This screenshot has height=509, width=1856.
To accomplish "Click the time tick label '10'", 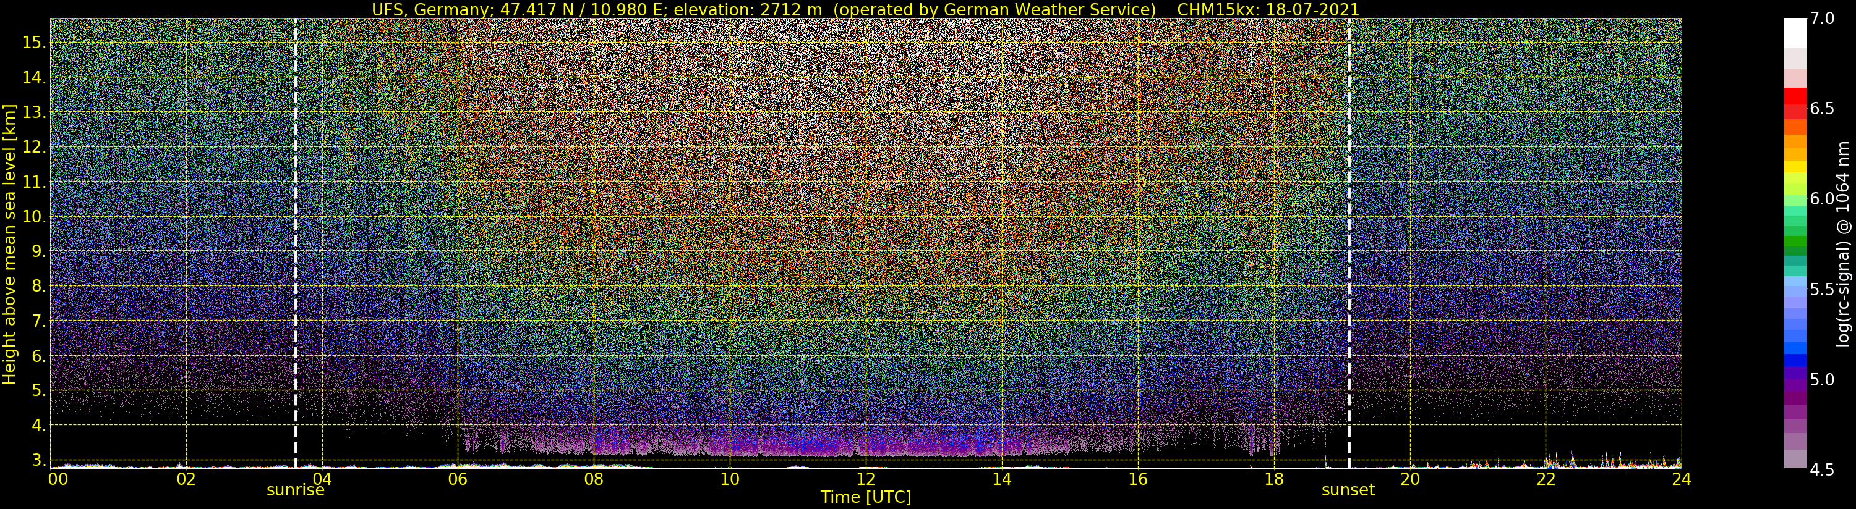I will click(730, 479).
